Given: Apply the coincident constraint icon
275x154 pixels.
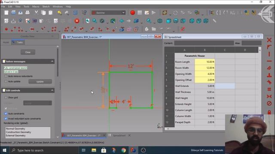Looking at the screenshot, I should click(x=269, y=40).
